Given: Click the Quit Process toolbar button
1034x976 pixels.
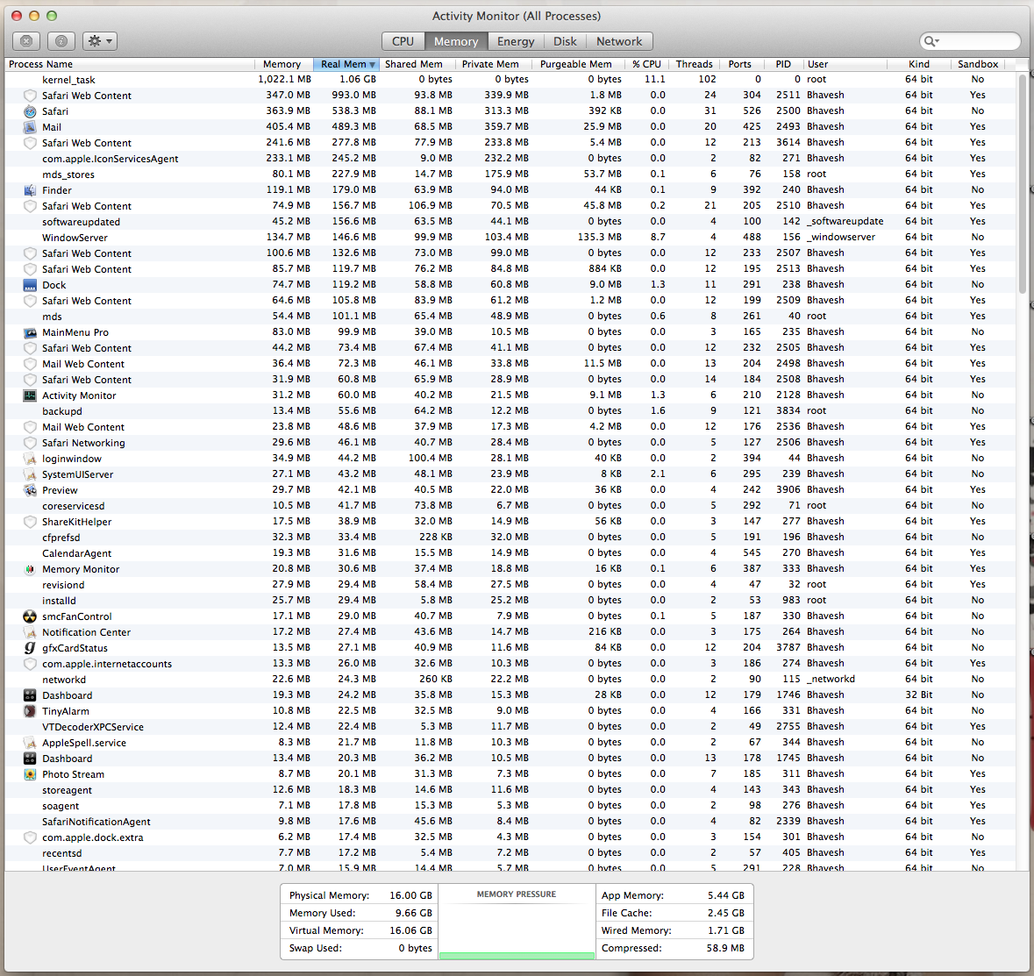Looking at the screenshot, I should click(25, 41).
